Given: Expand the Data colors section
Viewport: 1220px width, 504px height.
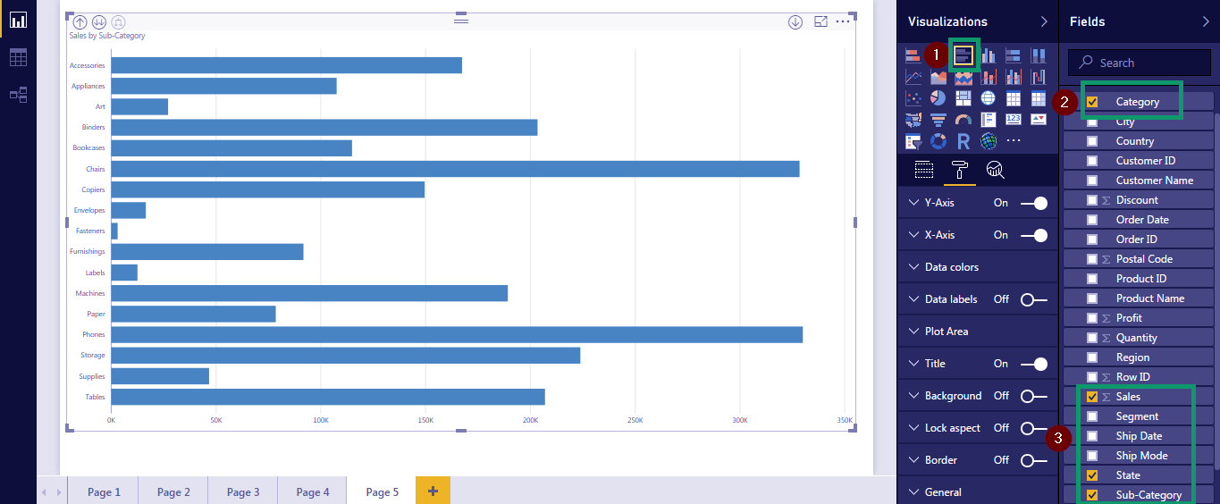Looking at the screenshot, I should click(x=913, y=267).
